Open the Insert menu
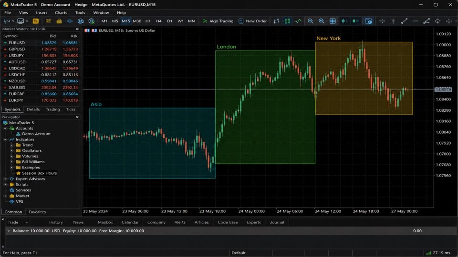The height and width of the screenshot is (257, 458). (x=42, y=12)
